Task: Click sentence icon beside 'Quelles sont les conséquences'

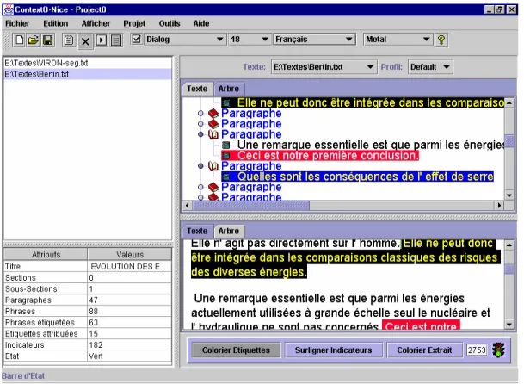Action: pyautogui.click(x=226, y=177)
